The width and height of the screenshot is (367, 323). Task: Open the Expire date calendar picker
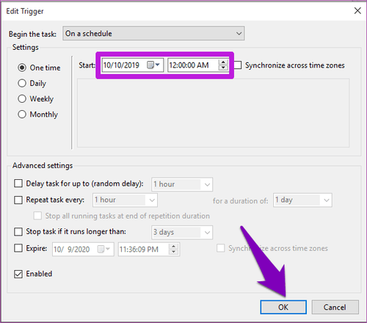pos(103,250)
